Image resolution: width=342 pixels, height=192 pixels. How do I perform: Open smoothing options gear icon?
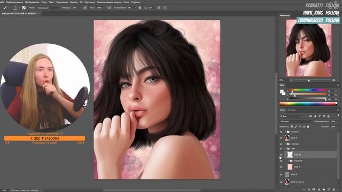[140, 7]
